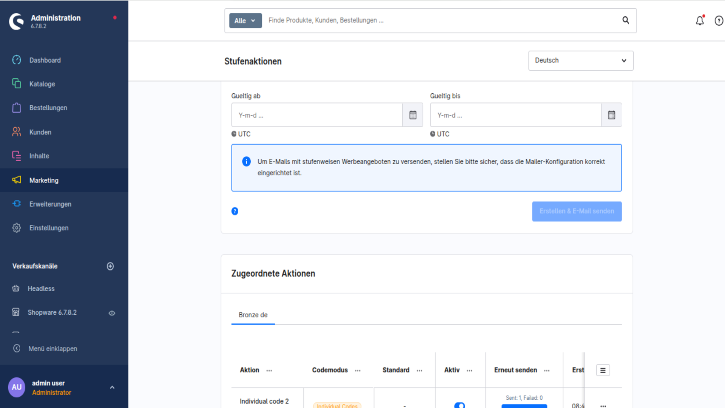Focus the global search input field
Image resolution: width=725 pixels, height=408 pixels.
[x=442, y=20]
